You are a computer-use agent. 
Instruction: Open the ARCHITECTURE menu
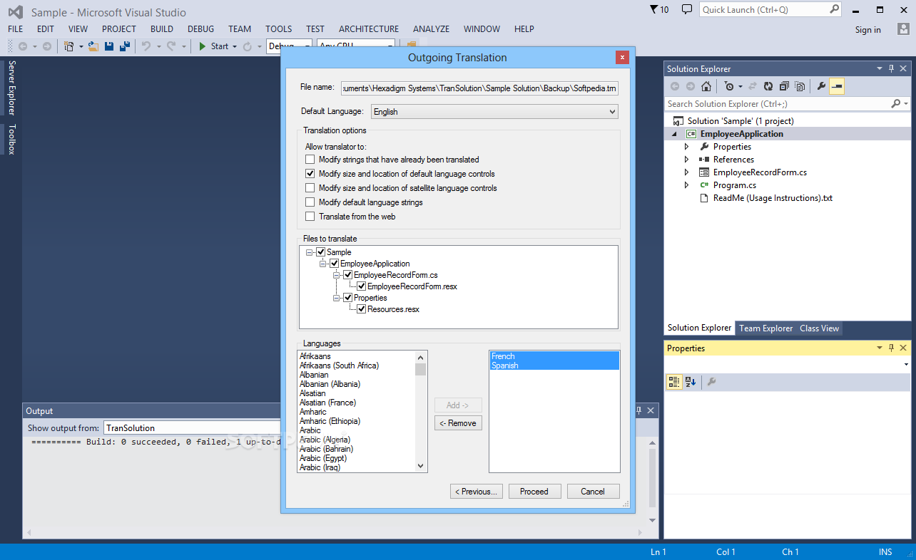(x=369, y=29)
